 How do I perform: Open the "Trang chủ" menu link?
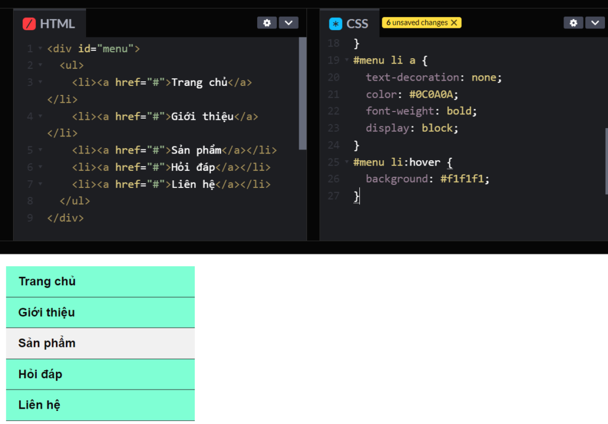(x=47, y=281)
